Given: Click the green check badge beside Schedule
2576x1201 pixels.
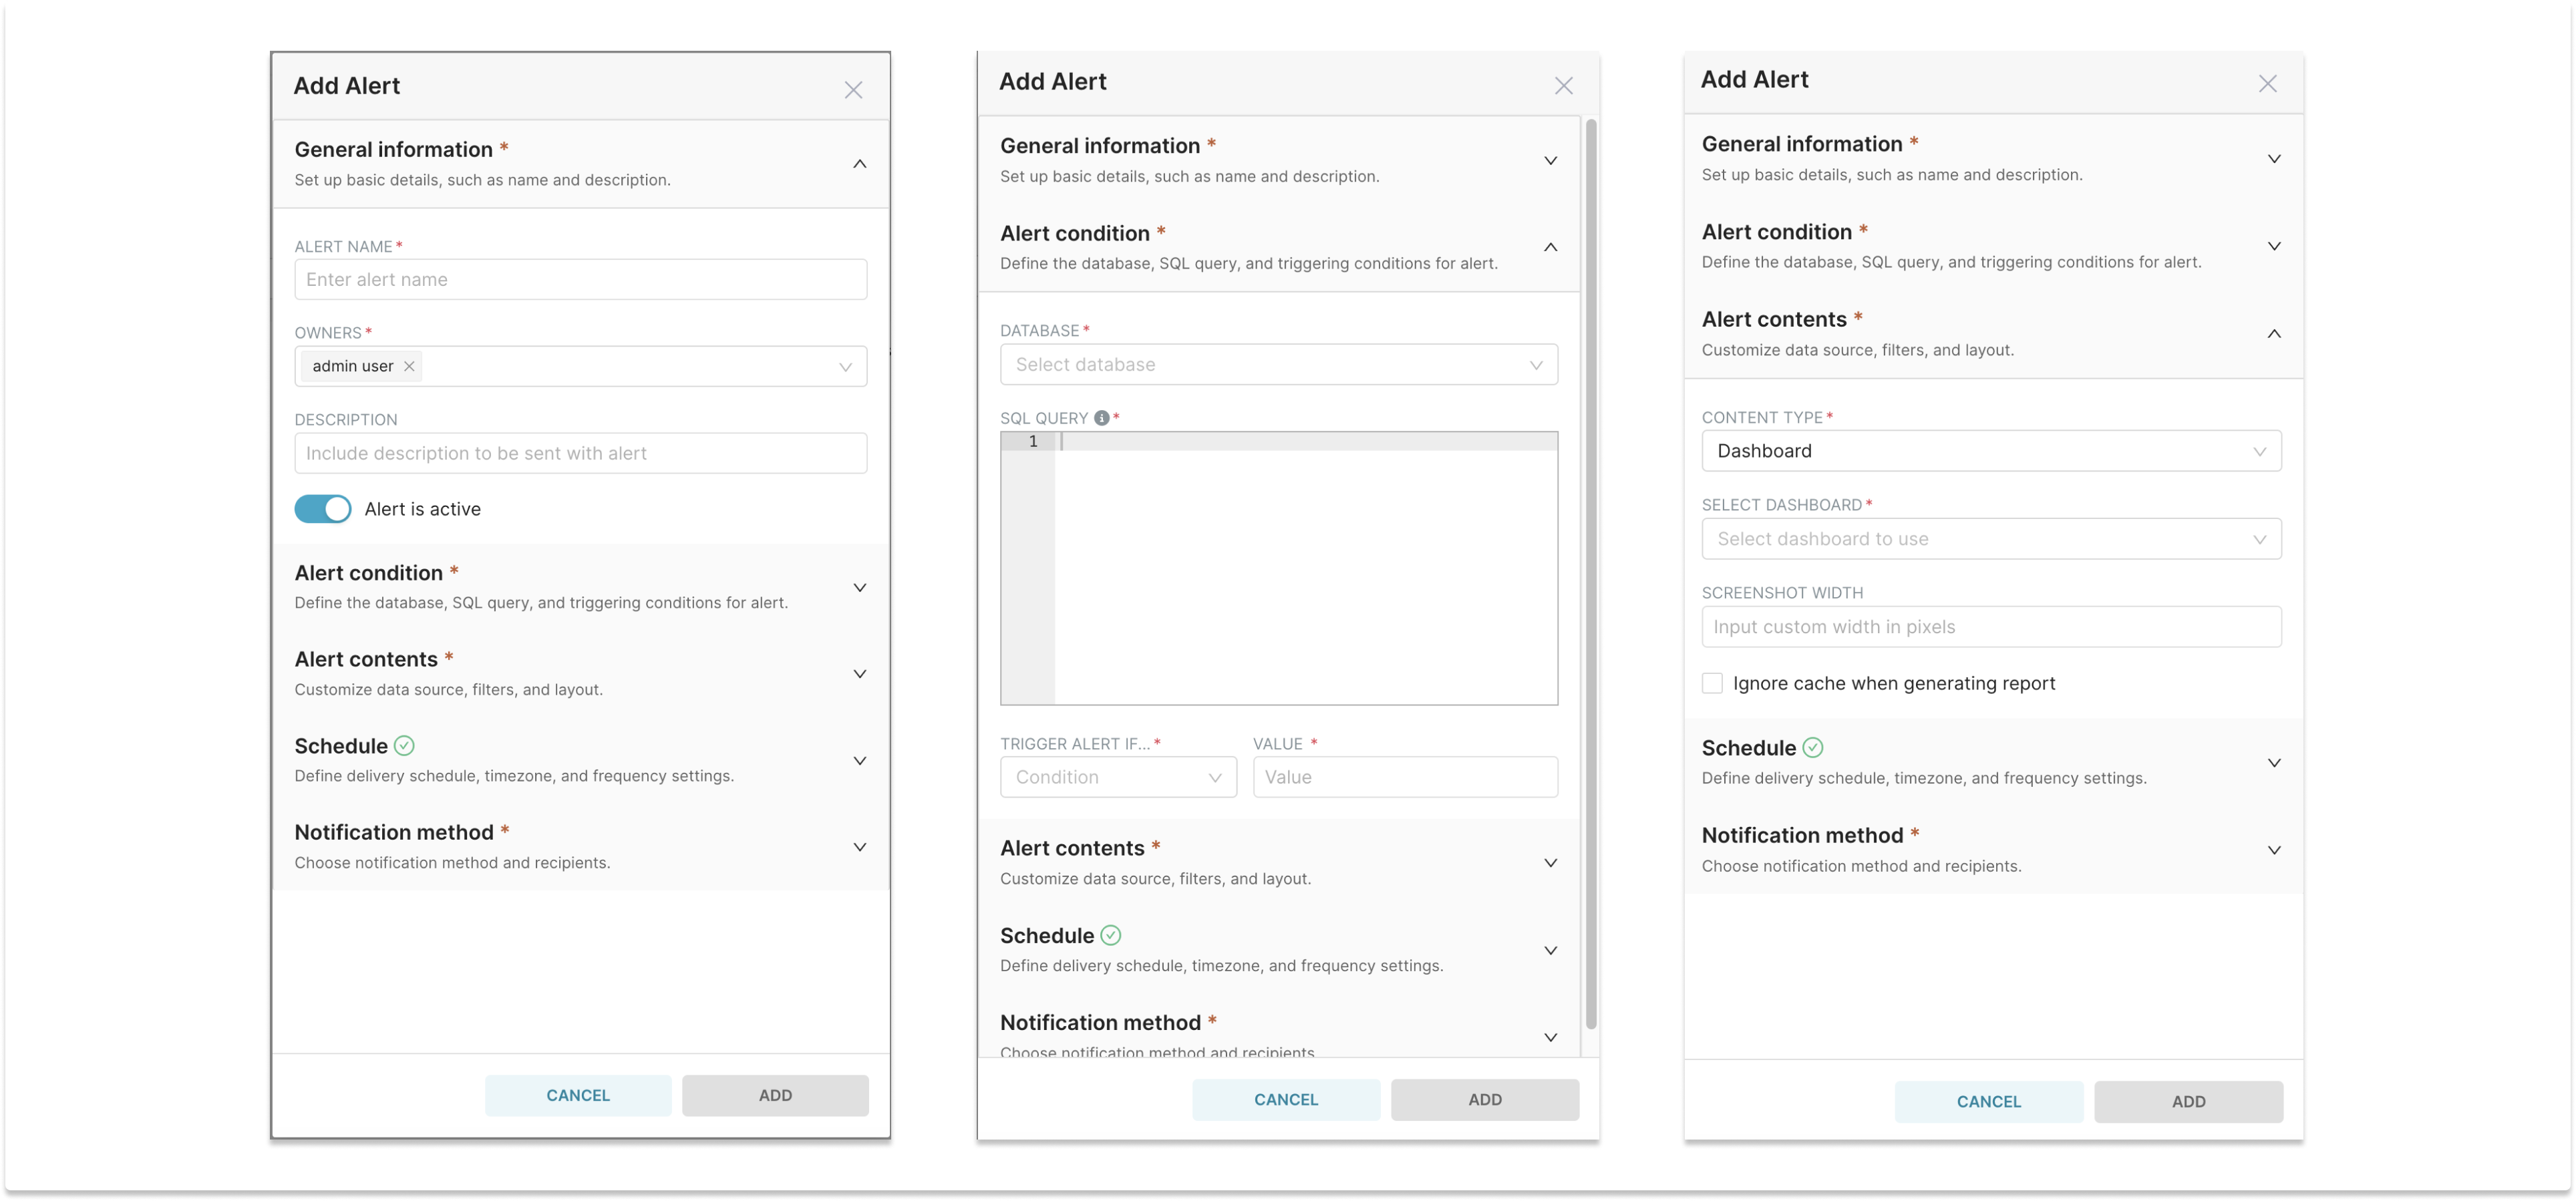Looking at the screenshot, I should tap(403, 745).
